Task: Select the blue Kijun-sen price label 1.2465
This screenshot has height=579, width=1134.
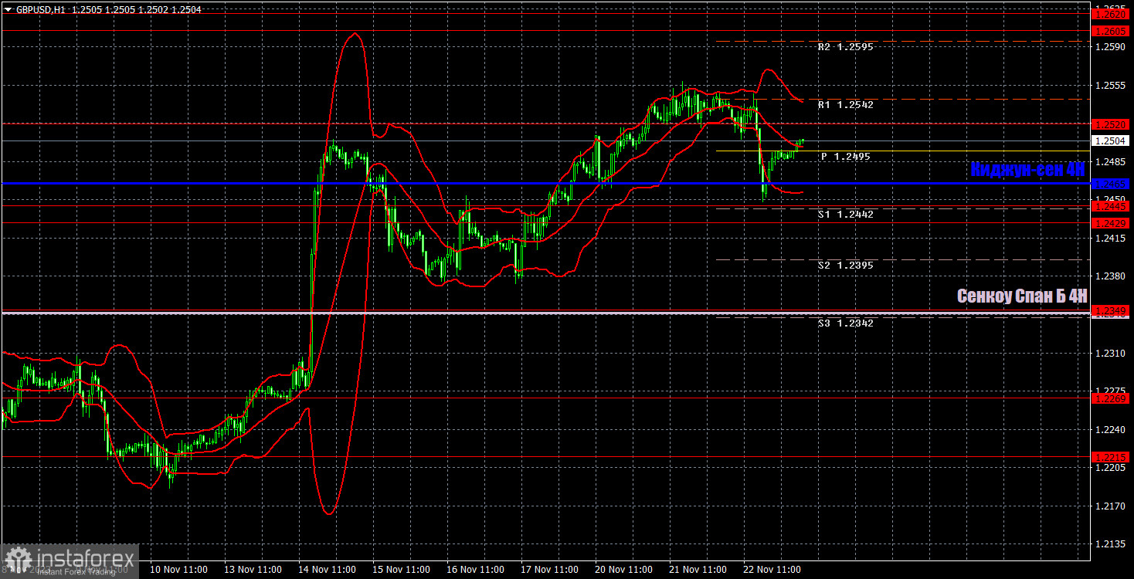Action: point(1111,184)
